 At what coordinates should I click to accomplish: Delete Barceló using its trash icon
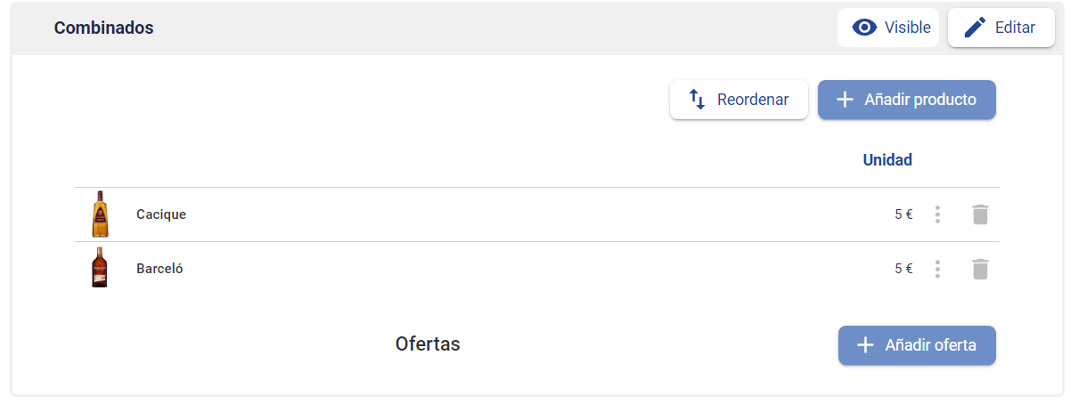tap(980, 269)
